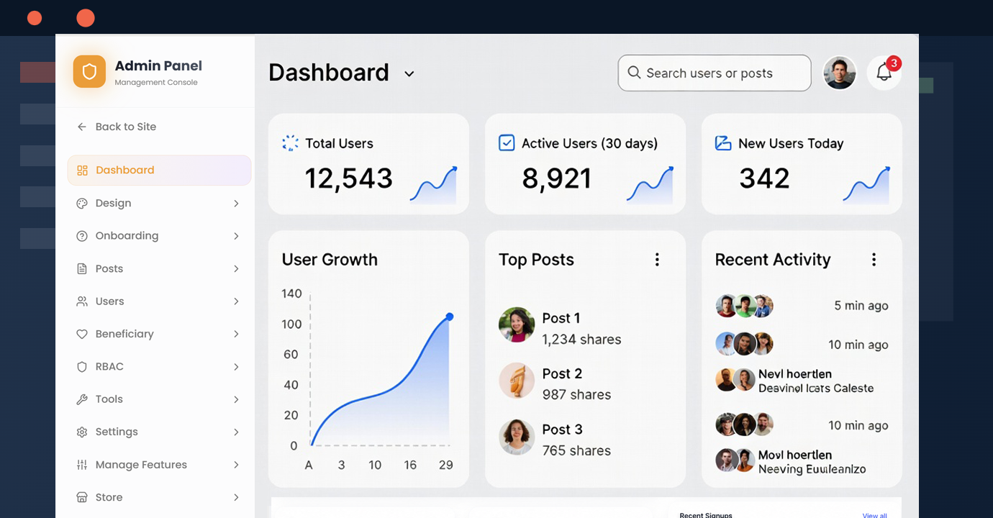Image resolution: width=993 pixels, height=518 pixels.
Task: Click the Beneficiary heart icon
Action: click(82, 335)
